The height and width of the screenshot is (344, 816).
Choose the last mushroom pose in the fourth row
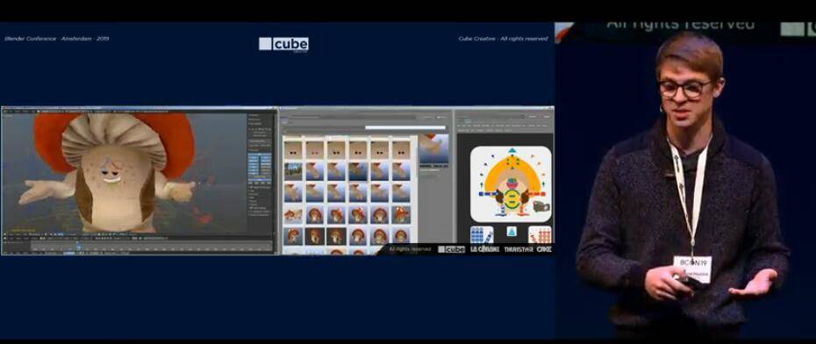[x=401, y=214]
